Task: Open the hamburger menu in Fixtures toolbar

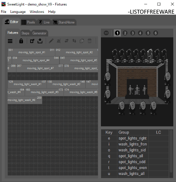Action: click(10, 41)
